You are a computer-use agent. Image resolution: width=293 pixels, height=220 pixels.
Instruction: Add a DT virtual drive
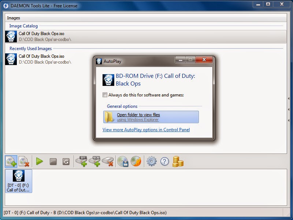[81, 161]
